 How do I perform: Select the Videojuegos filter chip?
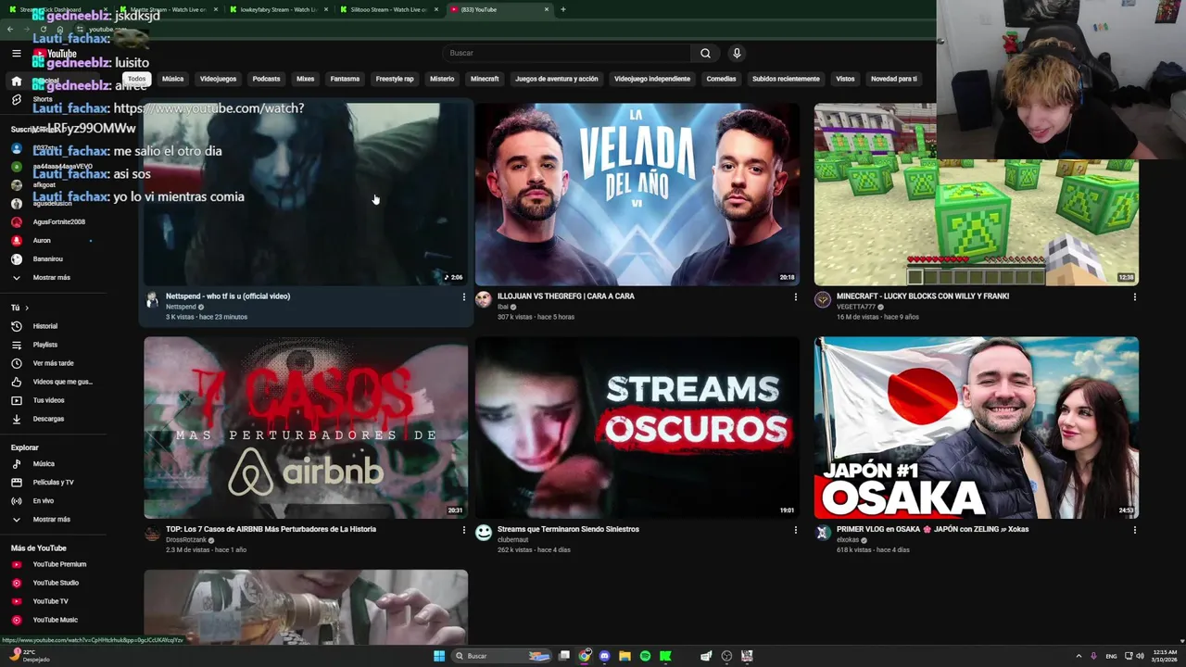click(219, 79)
